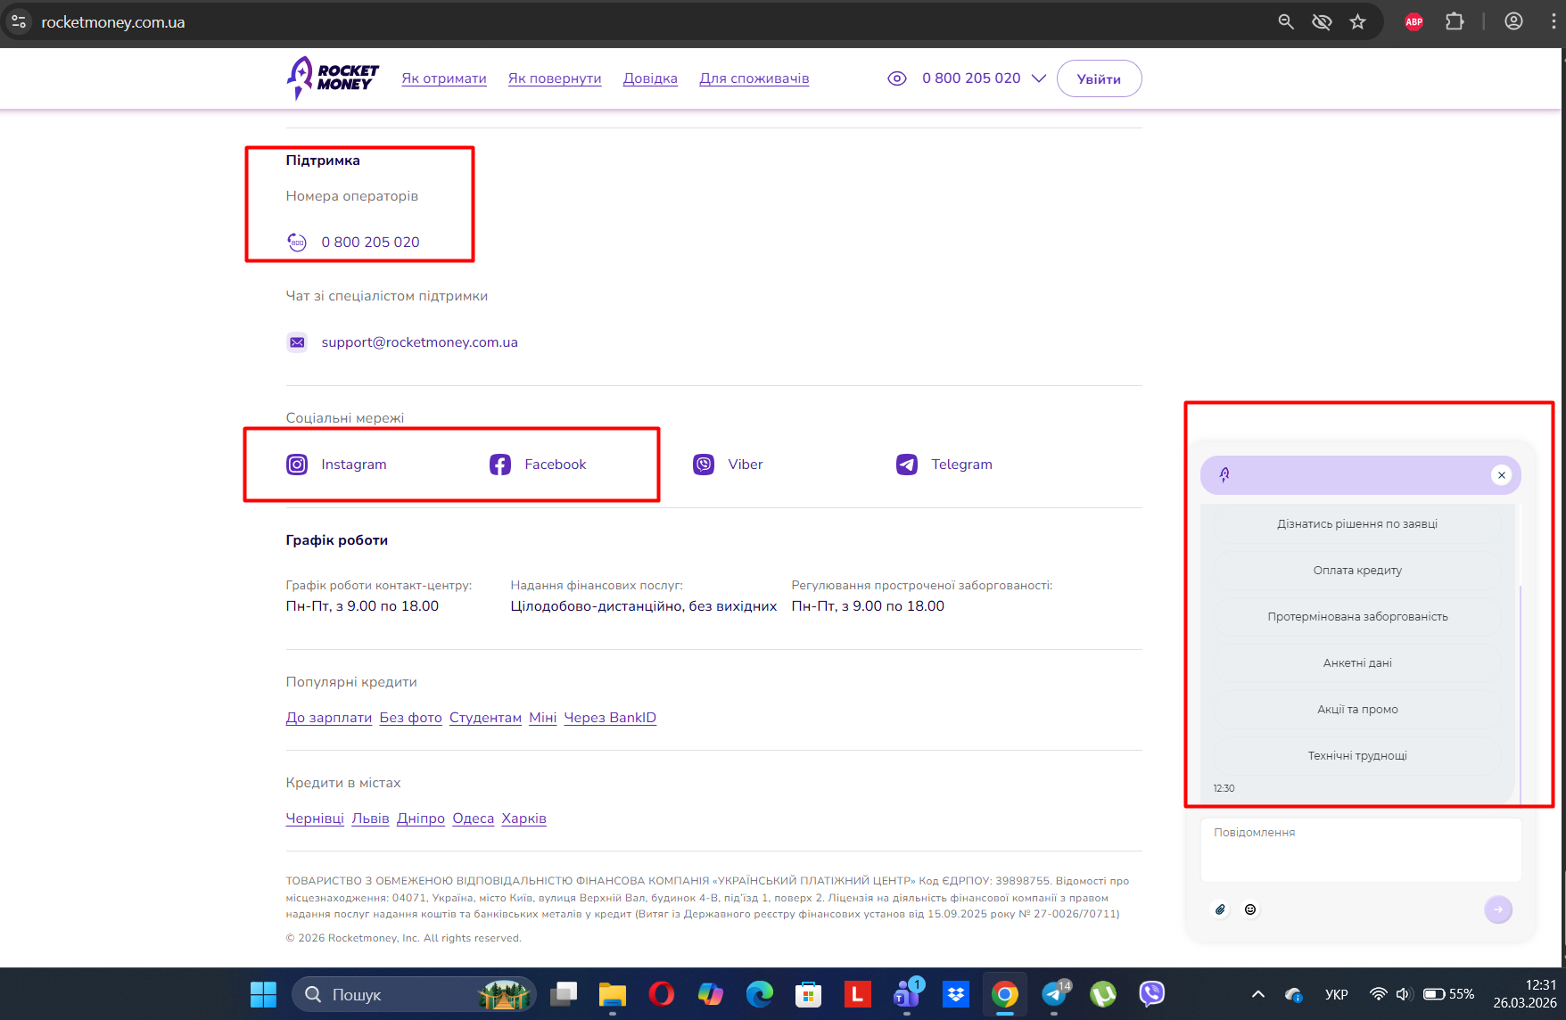Open the emoji picker in chat
This screenshot has height=1020, width=1566.
(1250, 909)
